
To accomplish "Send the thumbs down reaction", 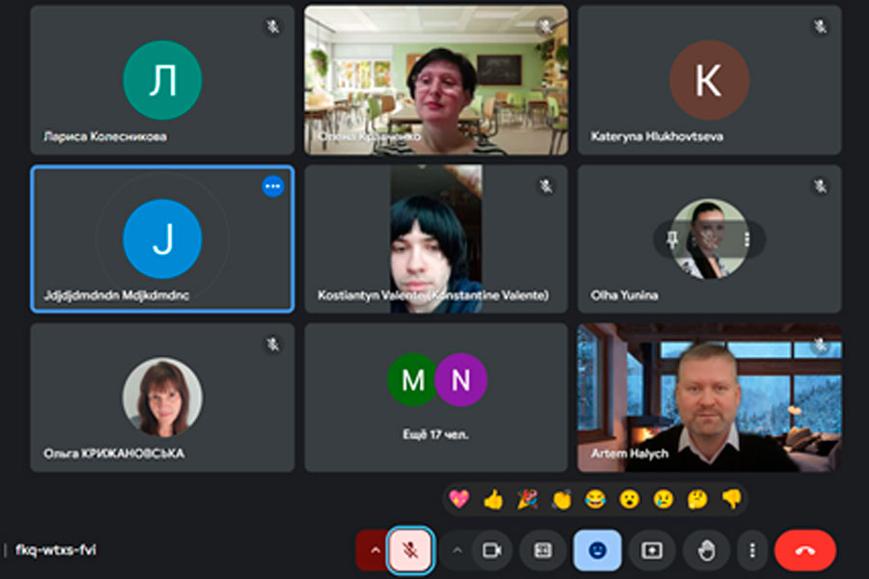I will coord(731,499).
